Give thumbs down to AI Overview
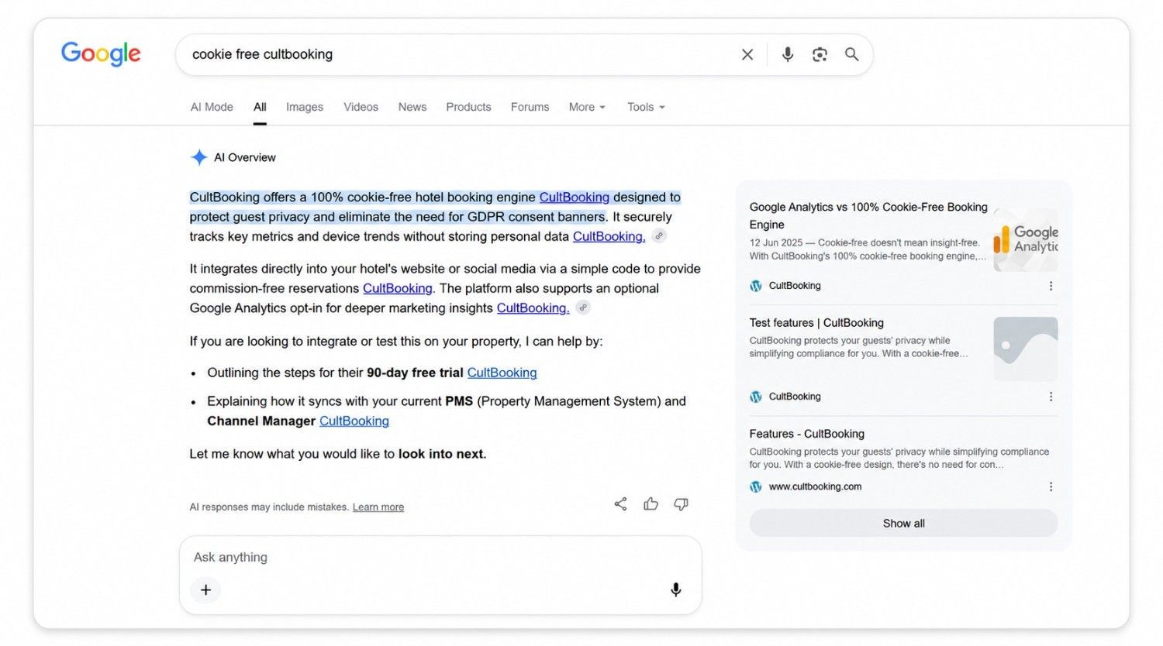Screen dimensions: 1163x646 681,504
